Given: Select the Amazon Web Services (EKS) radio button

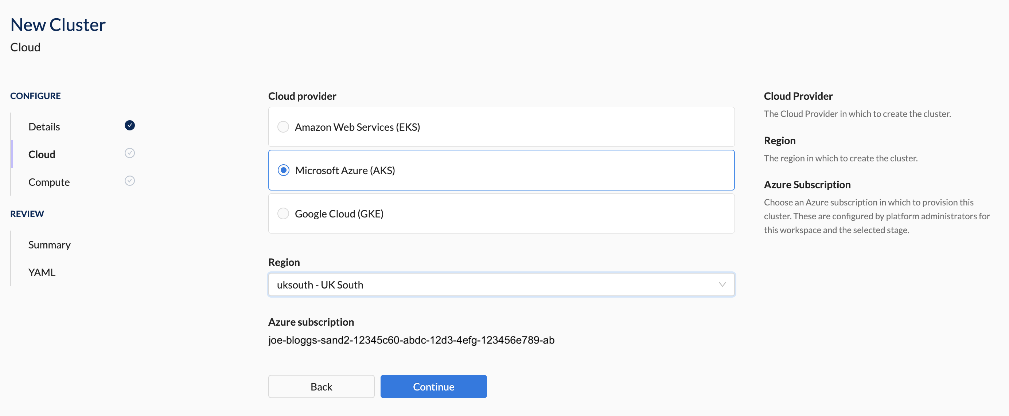Looking at the screenshot, I should coord(283,127).
